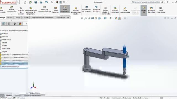Click Zoom to fit magnifier icon
The height and width of the screenshot is (99, 177).
click(x=82, y=18)
